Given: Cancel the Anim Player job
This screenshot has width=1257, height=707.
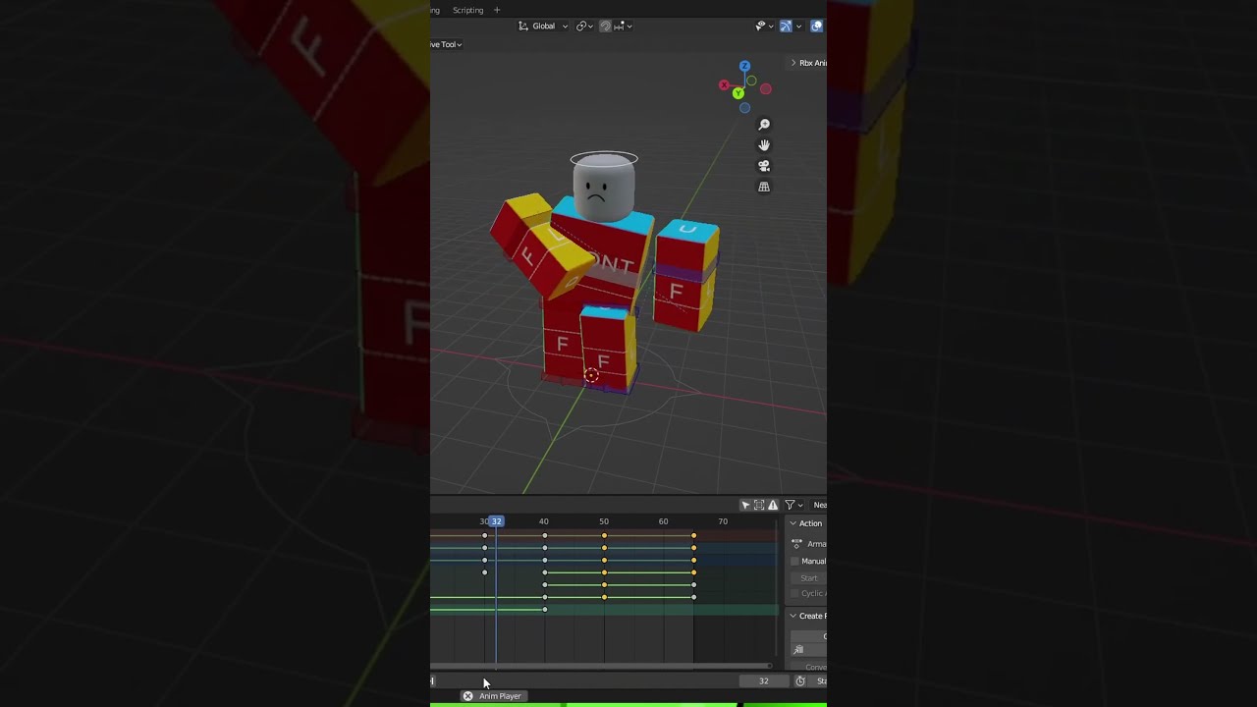Looking at the screenshot, I should (467, 696).
